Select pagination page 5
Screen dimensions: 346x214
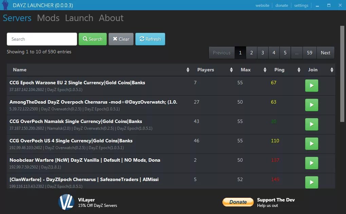click(285, 53)
